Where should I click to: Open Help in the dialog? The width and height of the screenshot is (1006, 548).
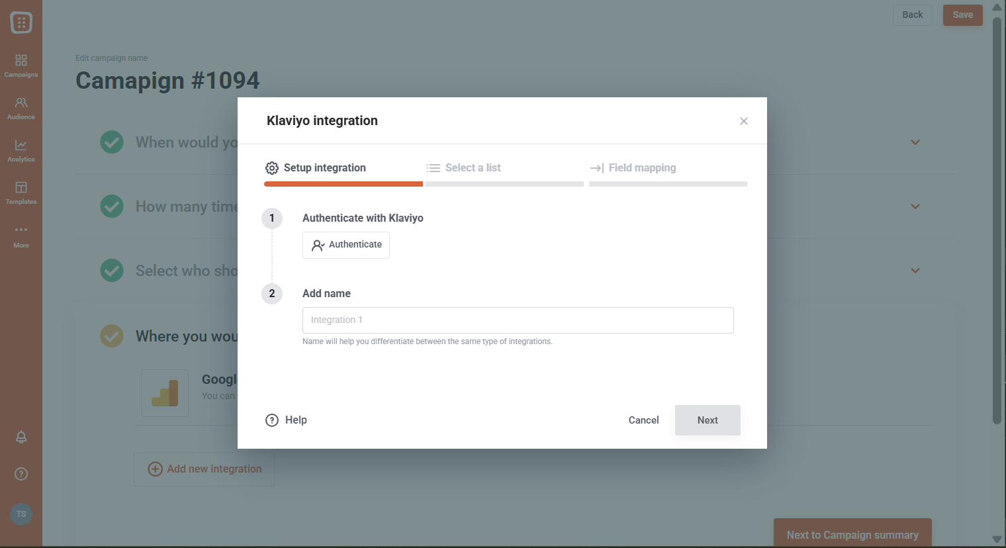click(x=286, y=420)
